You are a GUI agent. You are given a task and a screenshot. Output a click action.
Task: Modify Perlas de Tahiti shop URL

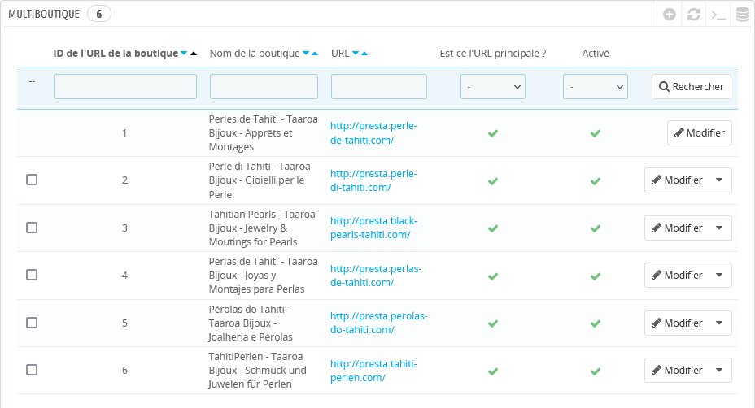point(677,276)
